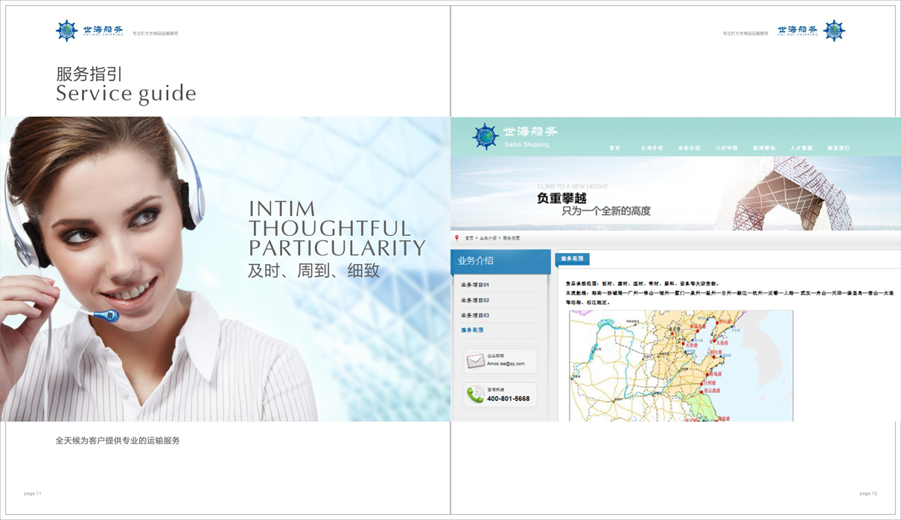
Task: Open 业务项目03 in the sidebar list
Action: 475,315
